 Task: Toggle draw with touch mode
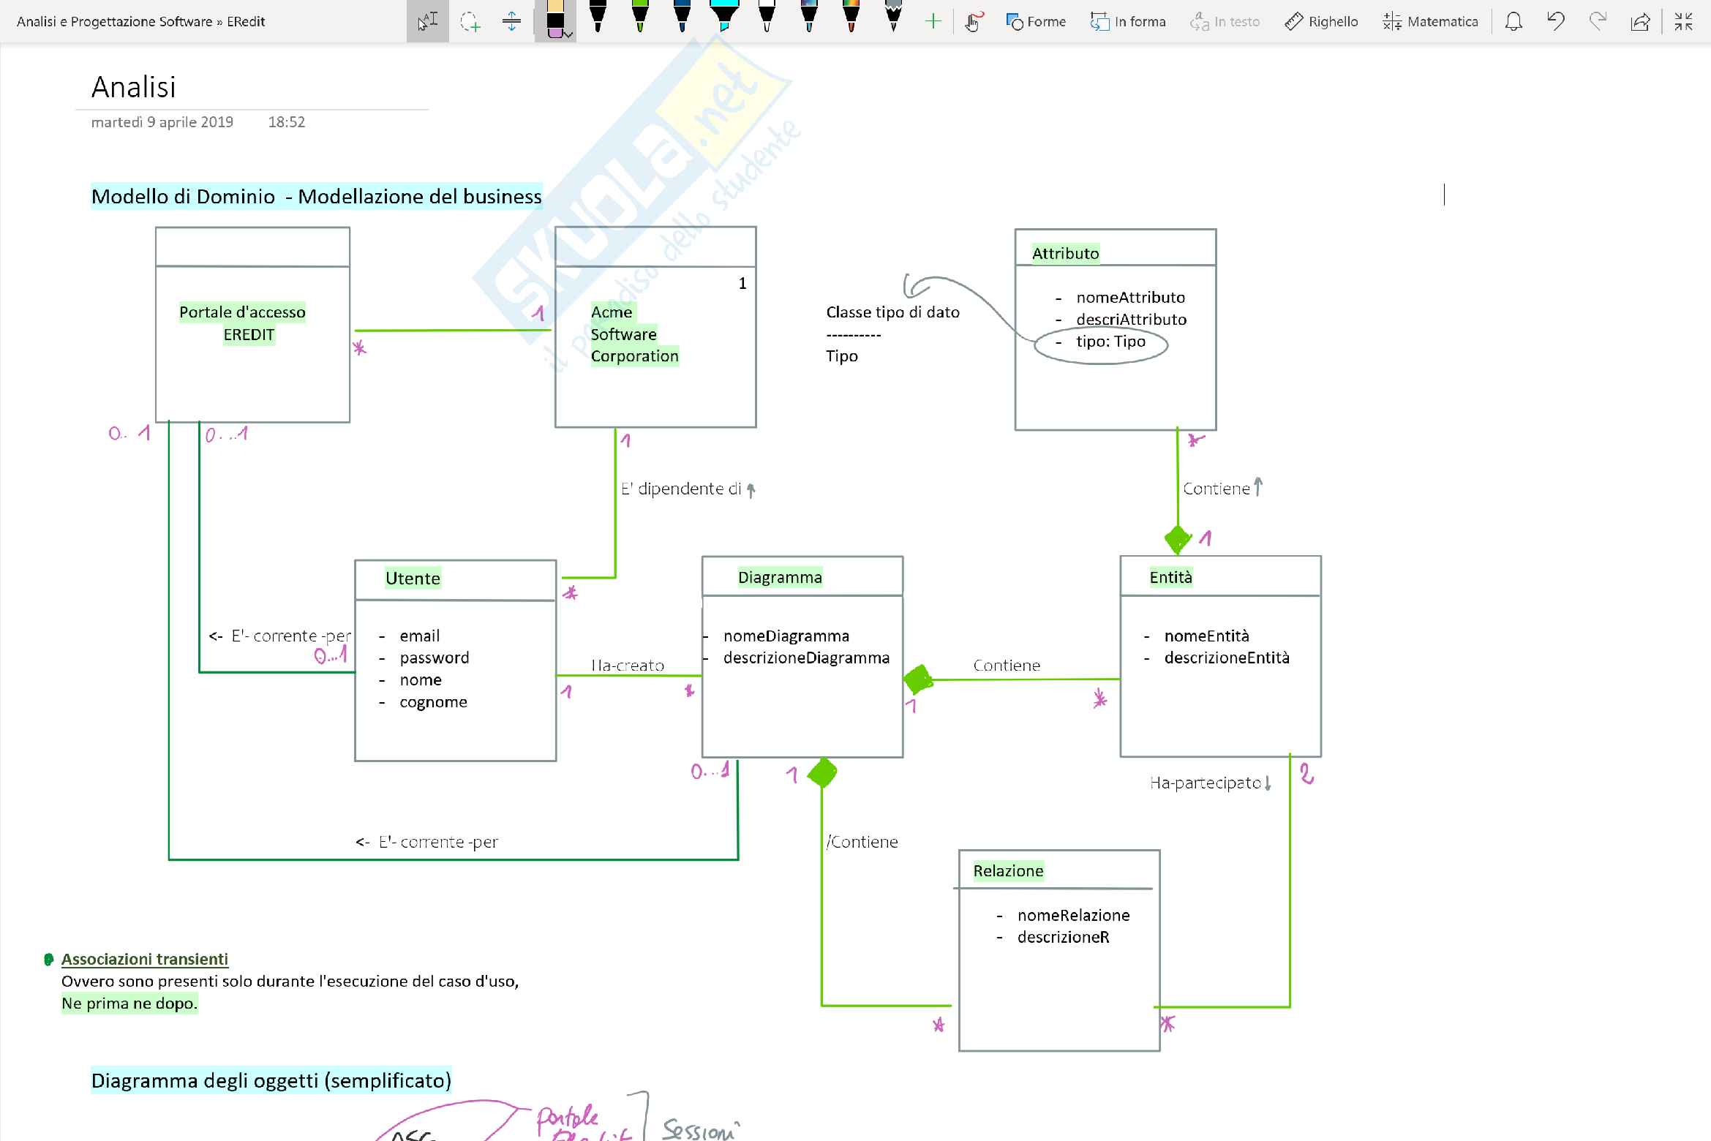pos(973,22)
